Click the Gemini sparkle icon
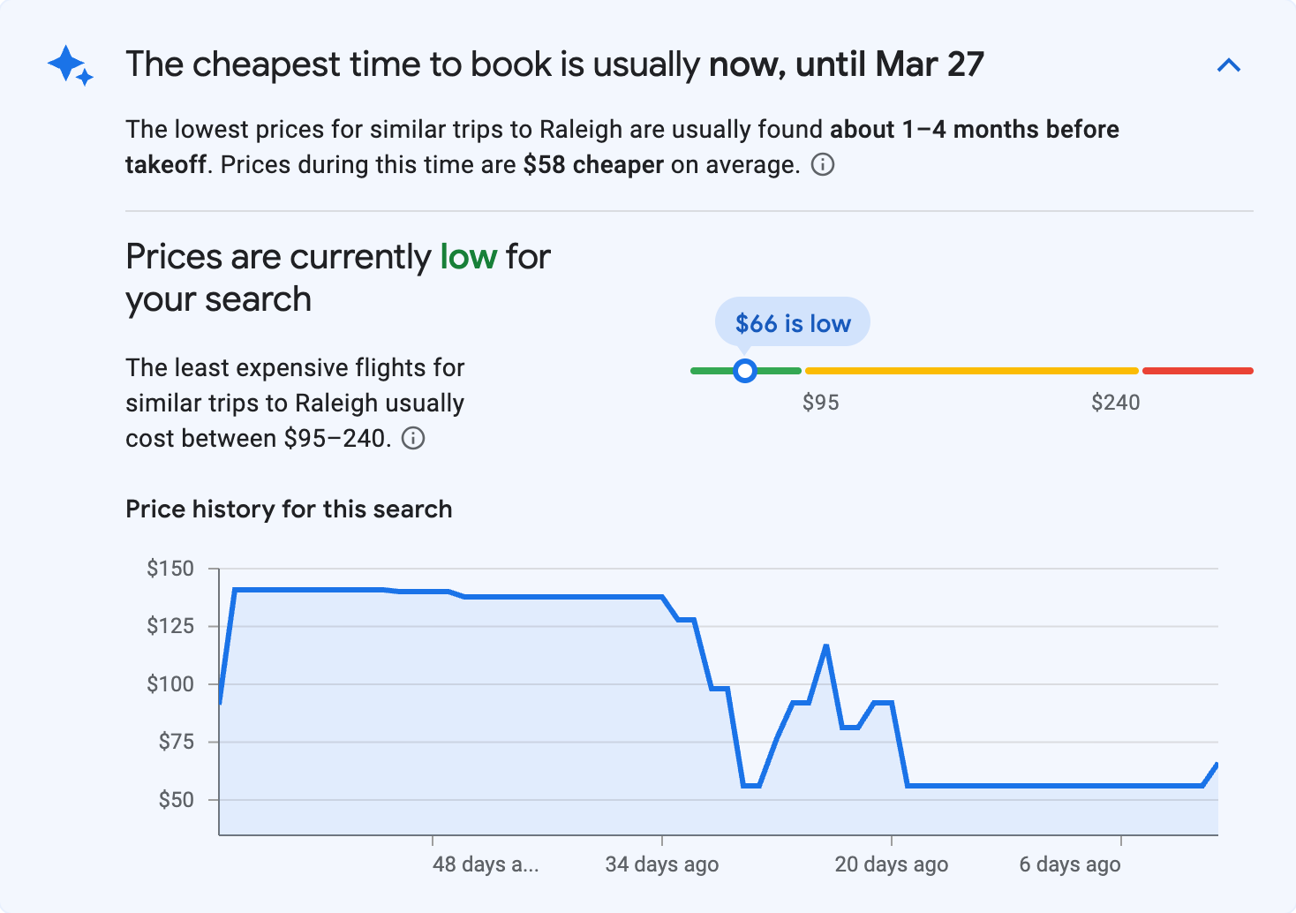The image size is (1296, 913). point(70,66)
